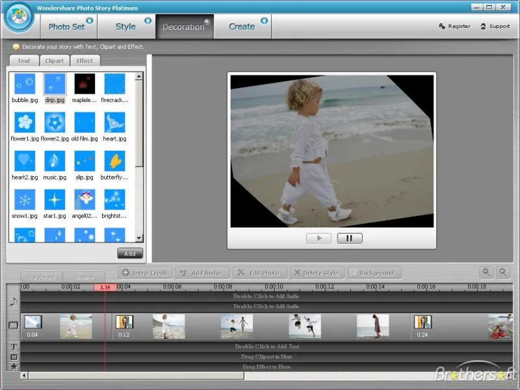Pick the mapleleaf effect thumbnail
520x390 pixels.
[x=84, y=84]
